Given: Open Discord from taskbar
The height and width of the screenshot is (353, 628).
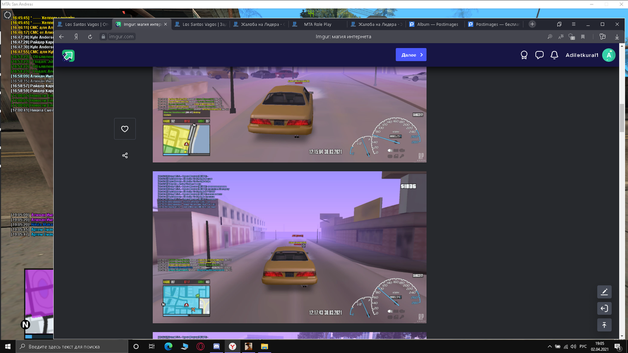Looking at the screenshot, I should click(x=216, y=347).
